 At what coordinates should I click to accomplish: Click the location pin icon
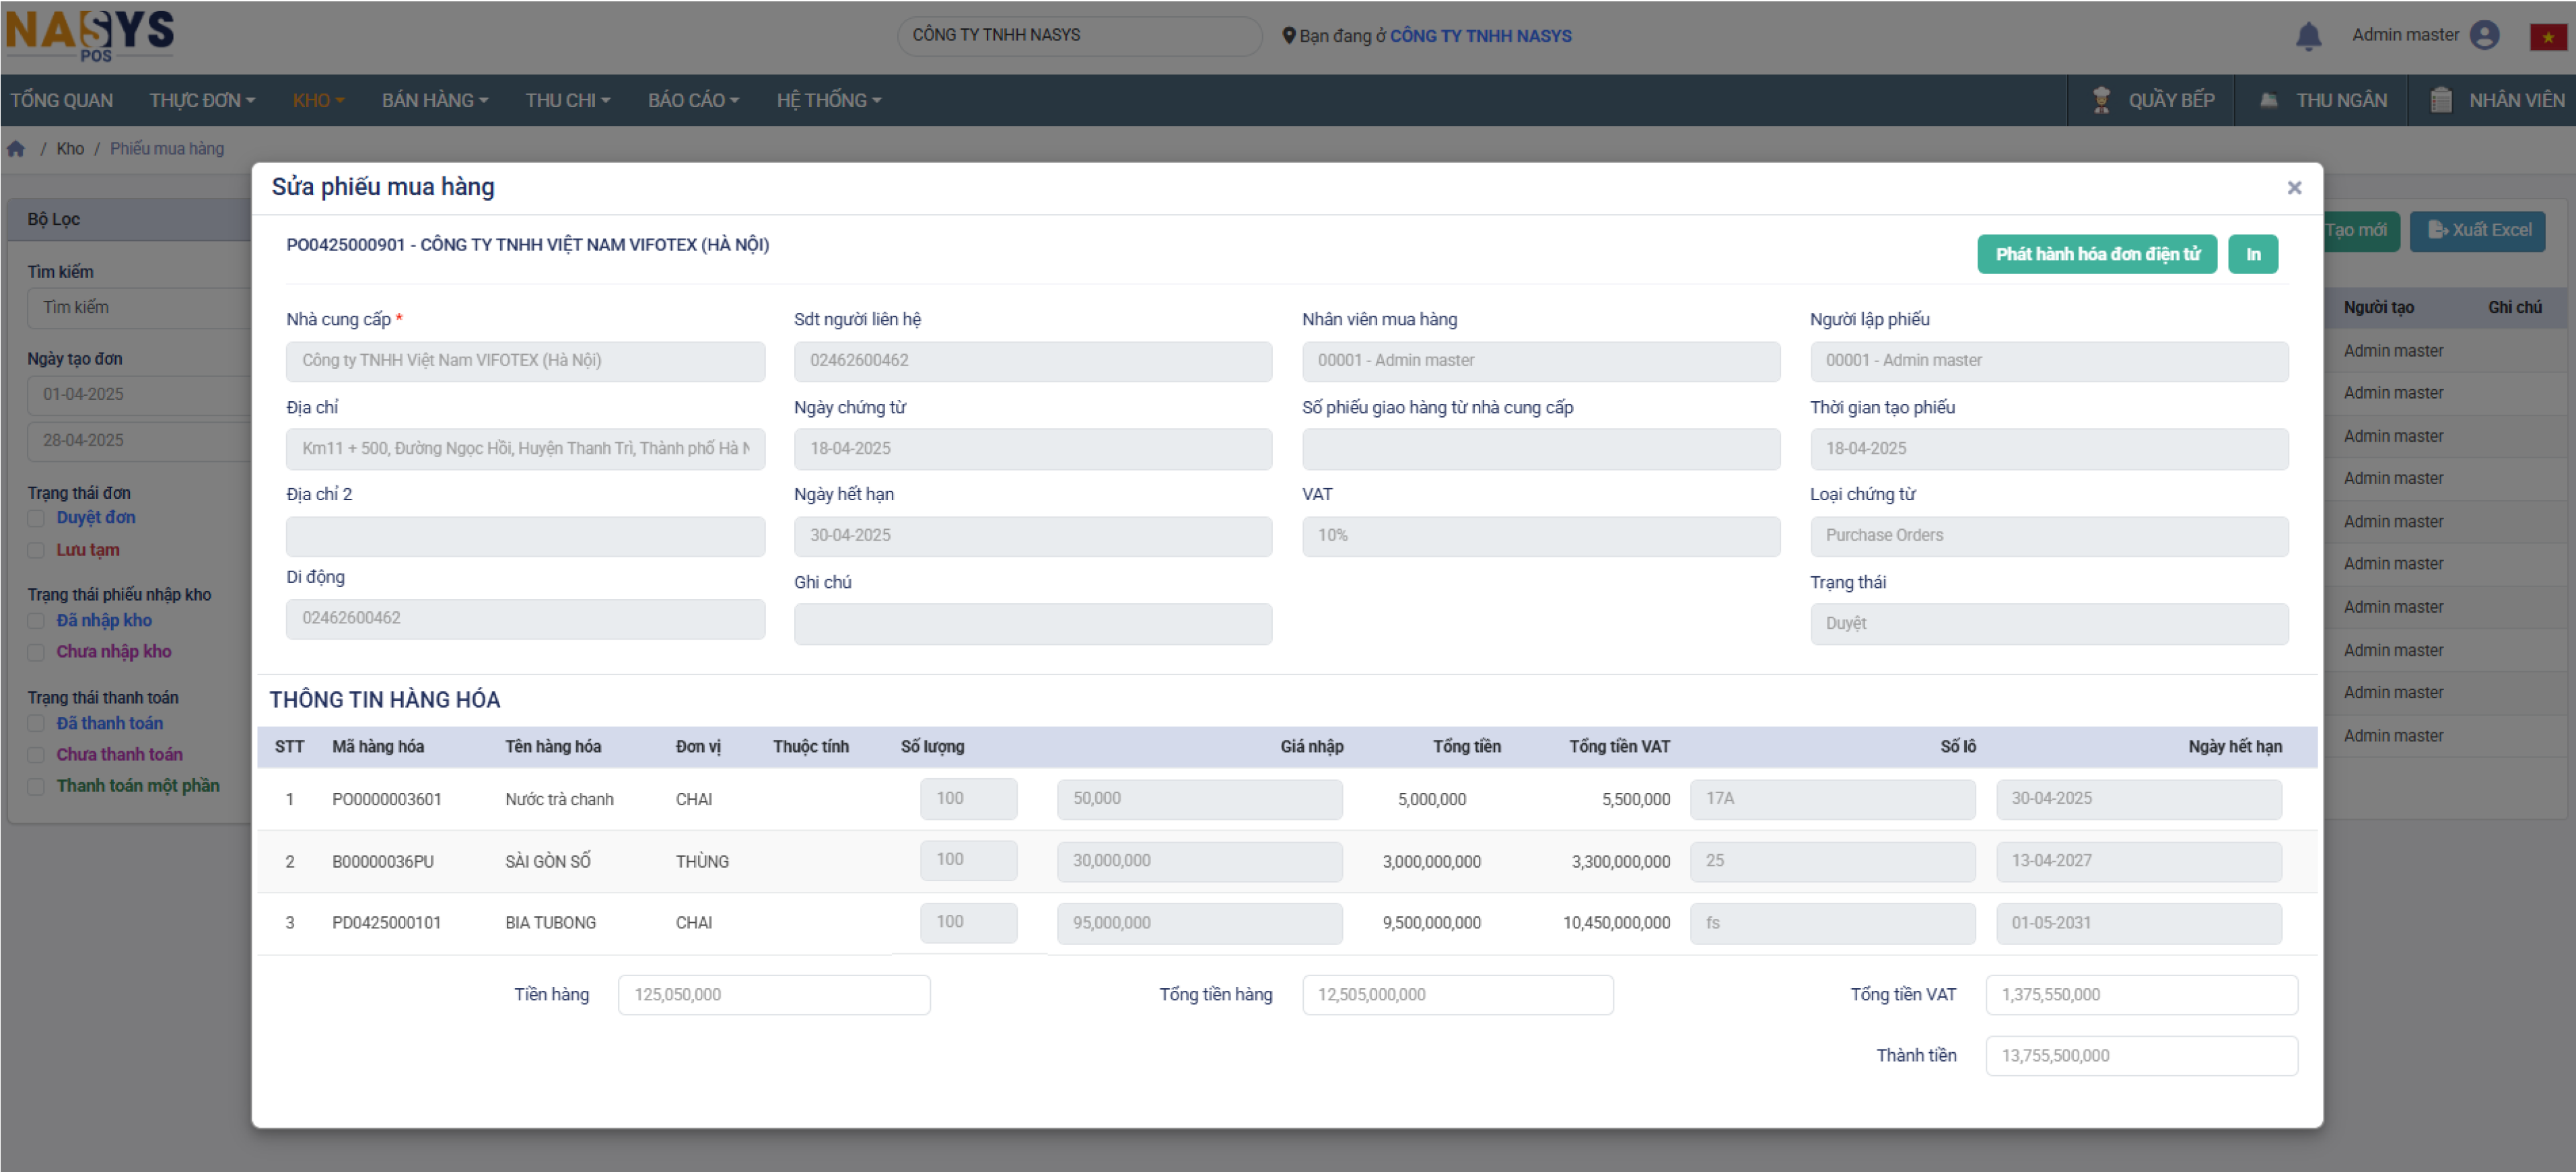click(x=1288, y=36)
